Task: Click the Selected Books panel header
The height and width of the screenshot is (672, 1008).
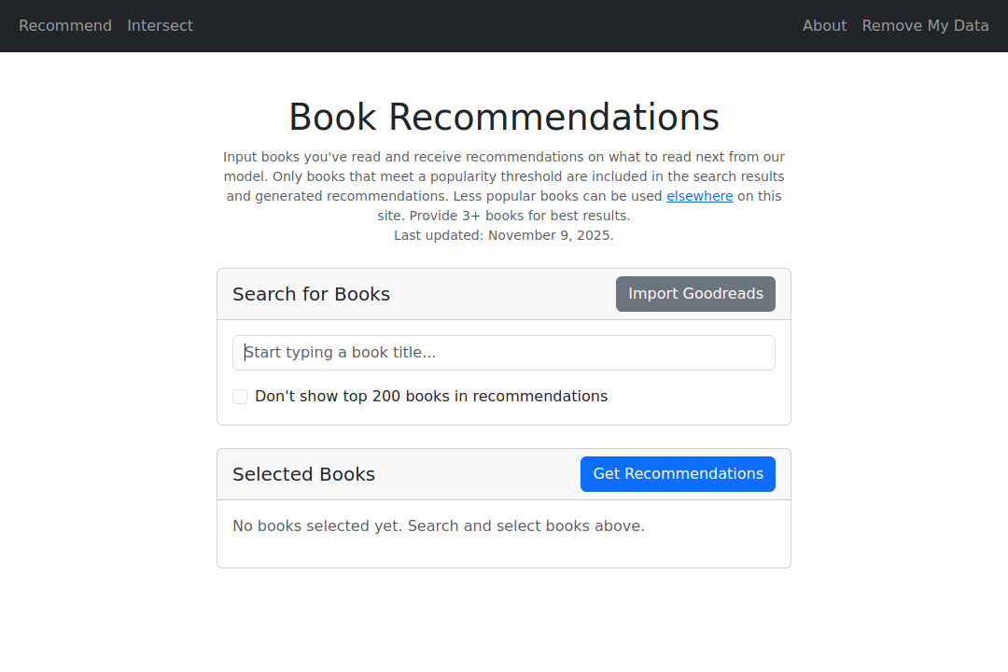Action: 303,473
